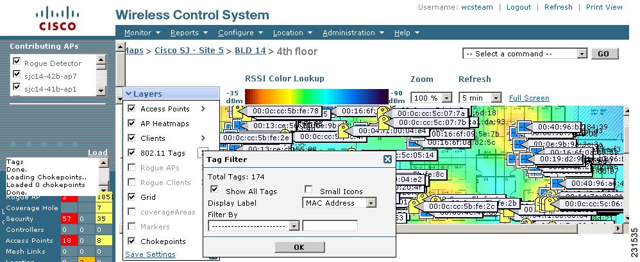This screenshot has width=640, height=262.
Task: Uncheck AP Heatmaps layer
Action: pos(131,123)
